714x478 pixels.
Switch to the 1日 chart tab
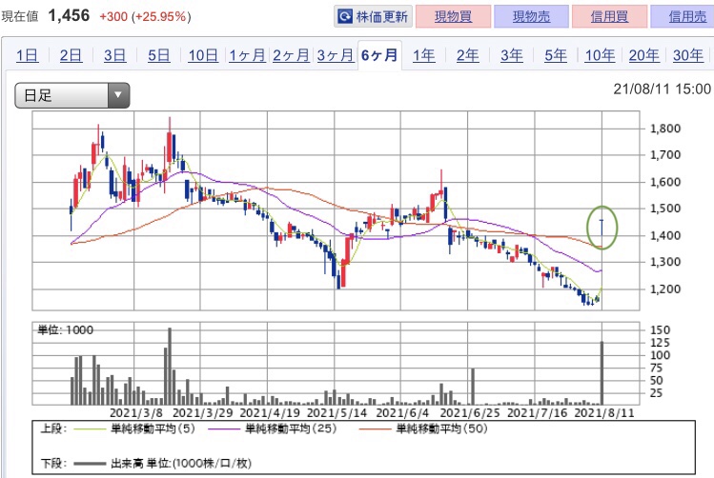[27, 55]
